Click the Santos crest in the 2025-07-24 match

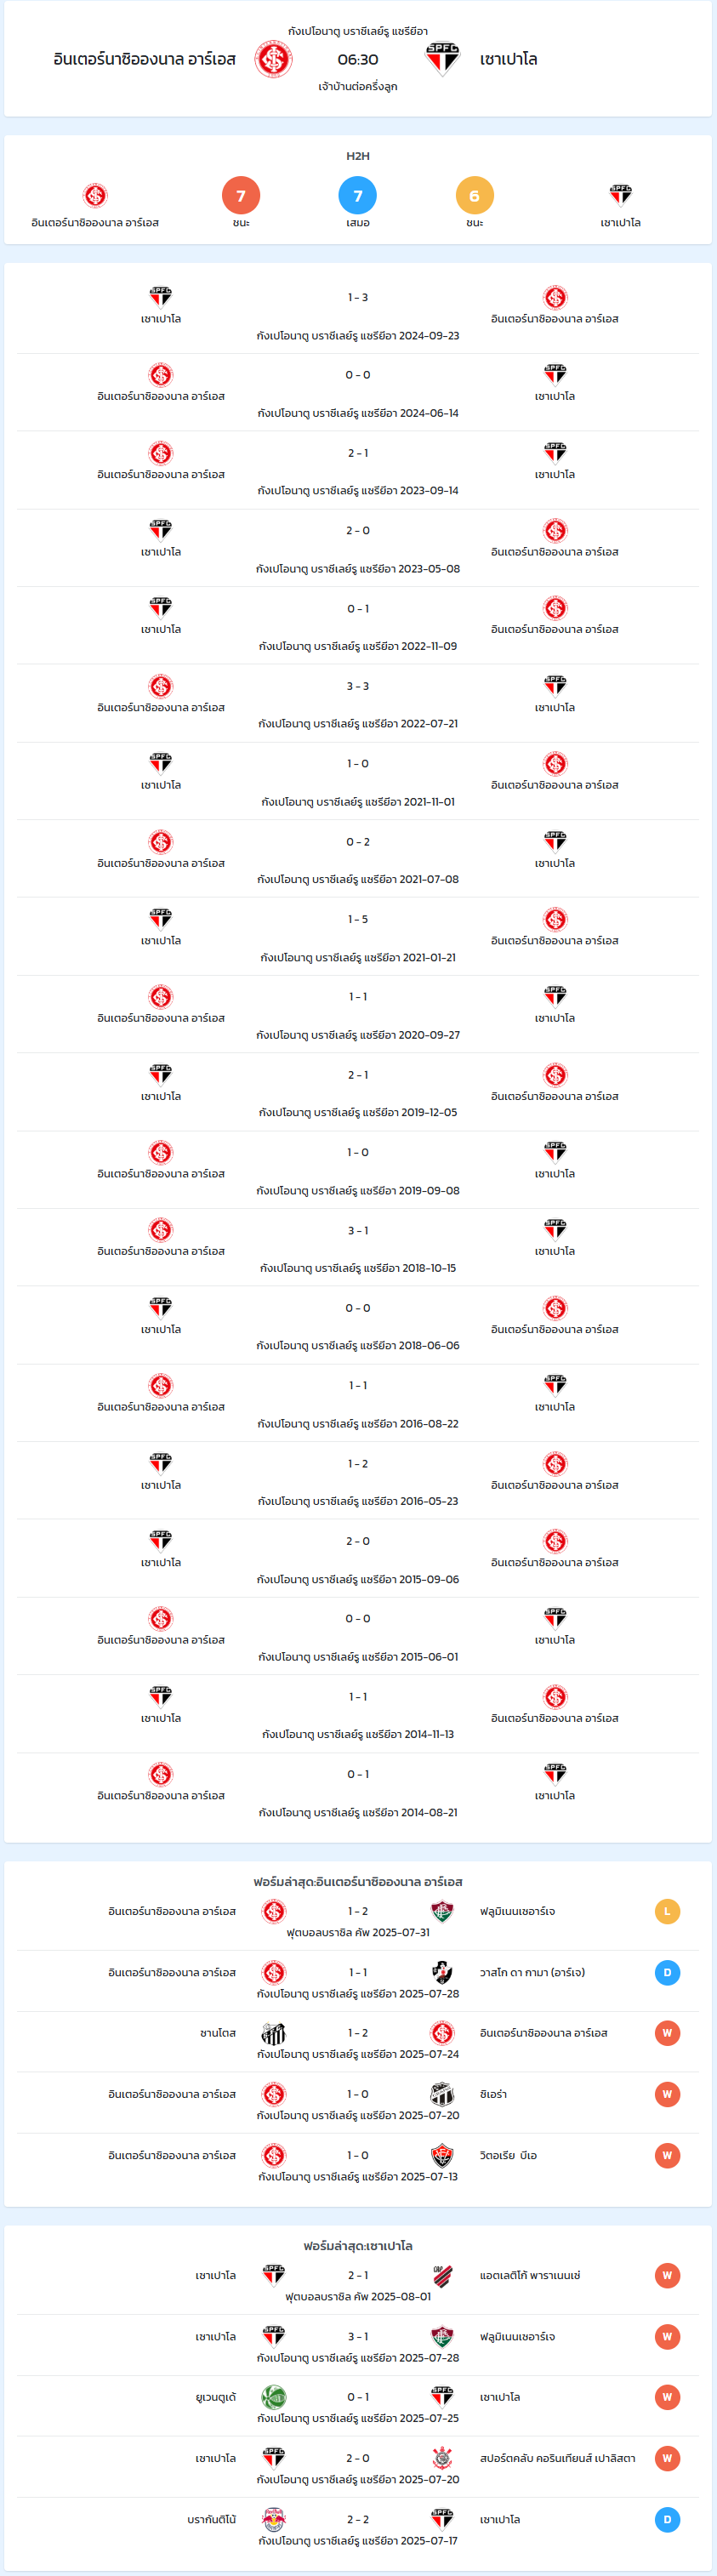coord(274,2033)
